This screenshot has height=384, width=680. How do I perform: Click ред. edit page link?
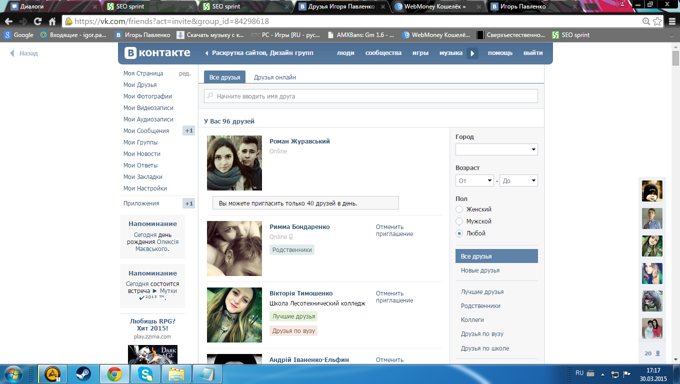[x=184, y=73]
